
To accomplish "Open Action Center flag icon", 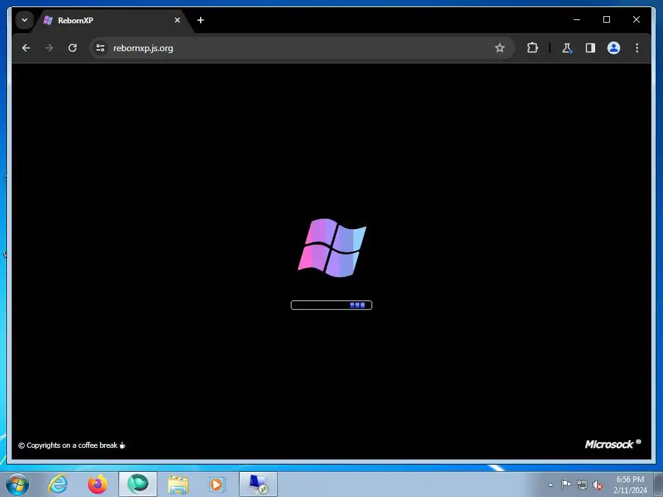I will [x=566, y=485].
